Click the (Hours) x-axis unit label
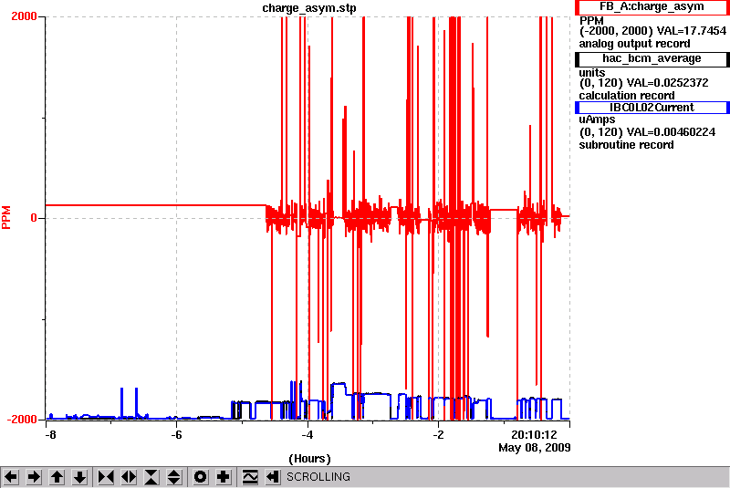730x488 pixels. 309,459
